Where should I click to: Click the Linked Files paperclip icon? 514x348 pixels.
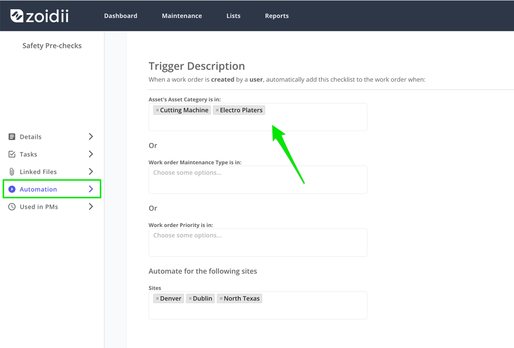tap(12, 172)
